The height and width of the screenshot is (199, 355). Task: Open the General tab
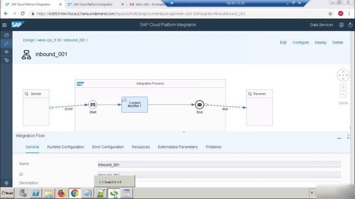click(x=32, y=147)
